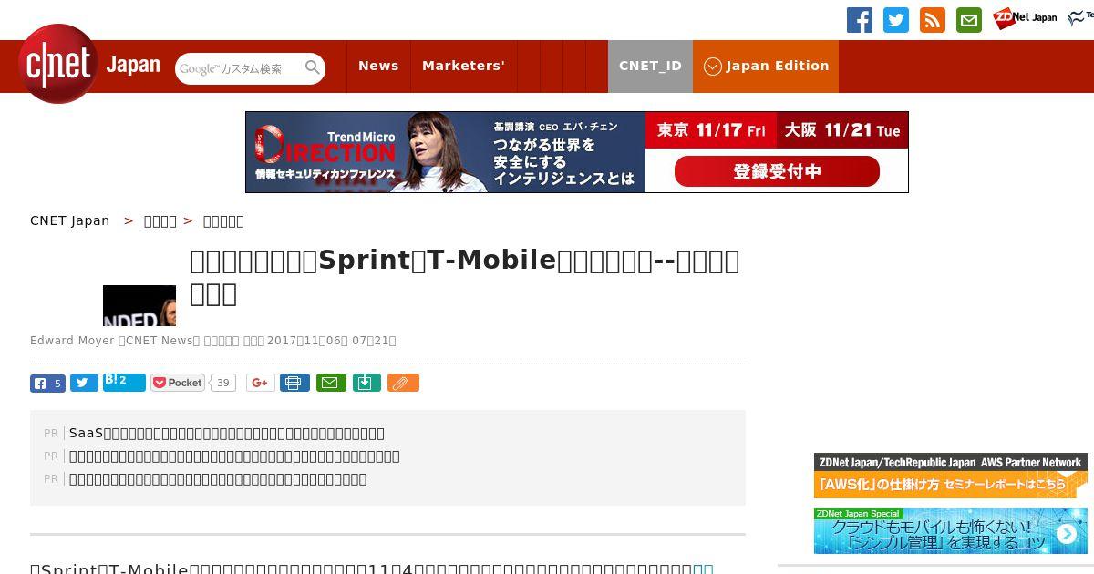Image resolution: width=1094 pixels, height=574 pixels.
Task: Share article on Google Plus
Action: pyautogui.click(x=260, y=384)
